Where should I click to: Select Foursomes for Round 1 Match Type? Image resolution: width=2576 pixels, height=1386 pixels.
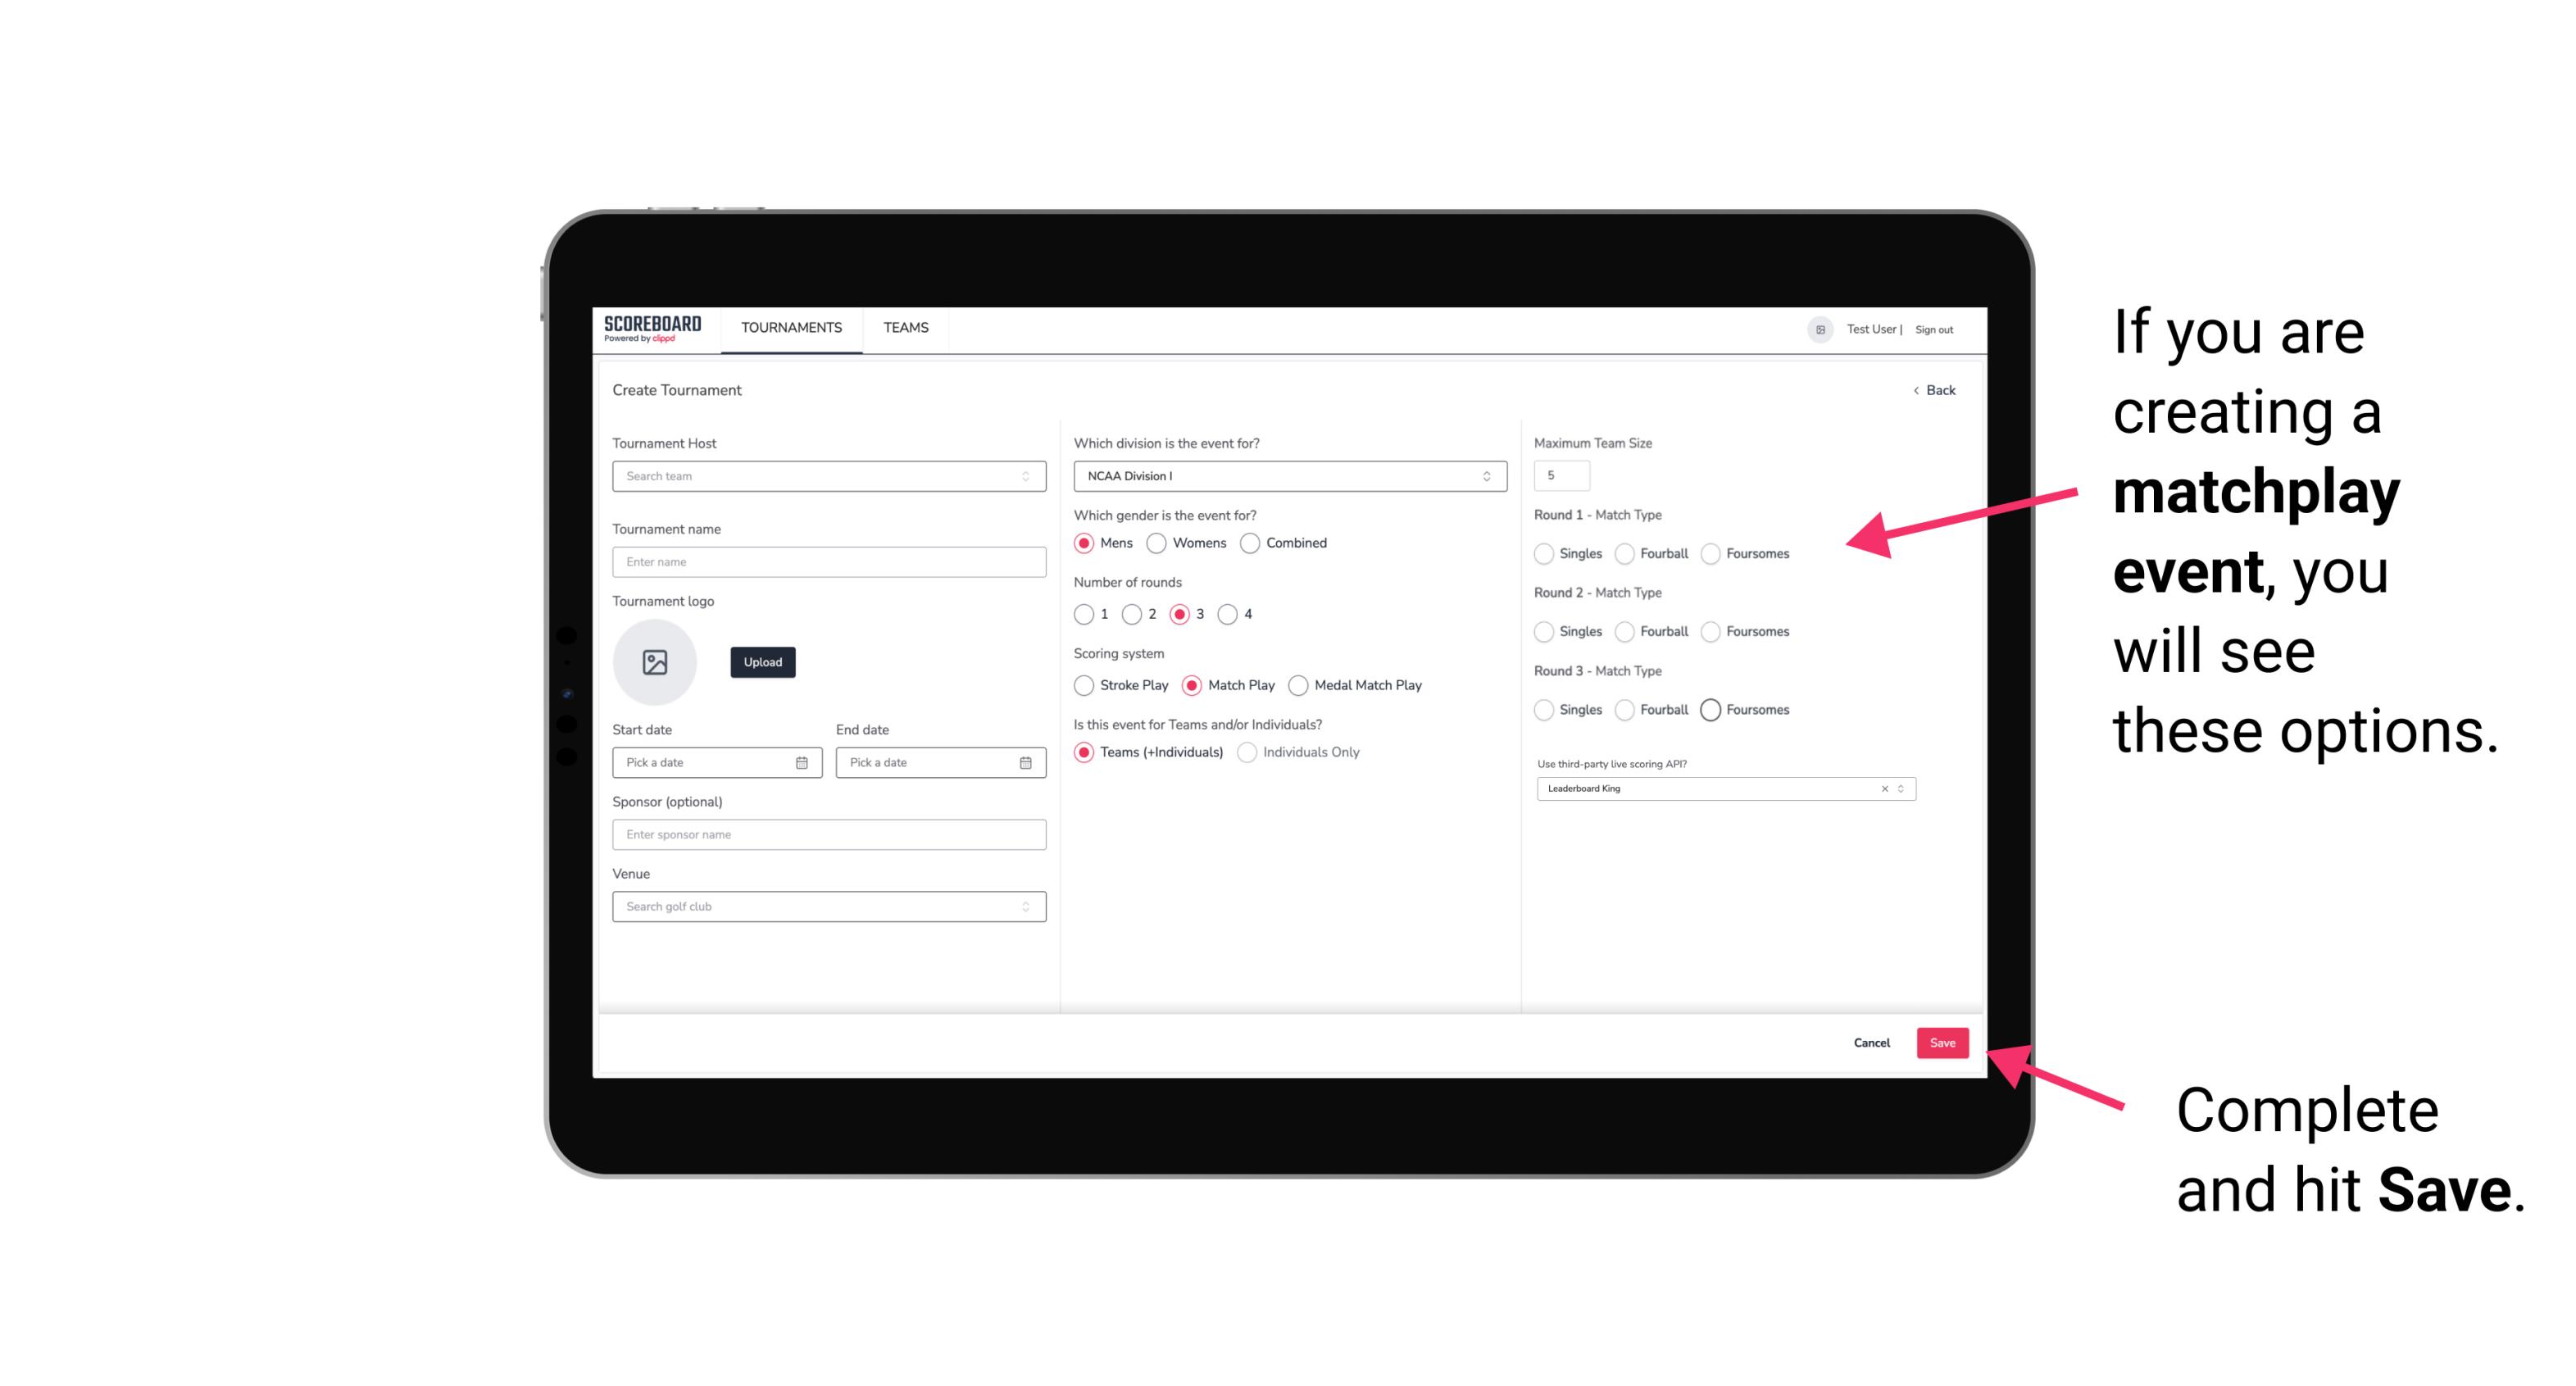[1708, 553]
